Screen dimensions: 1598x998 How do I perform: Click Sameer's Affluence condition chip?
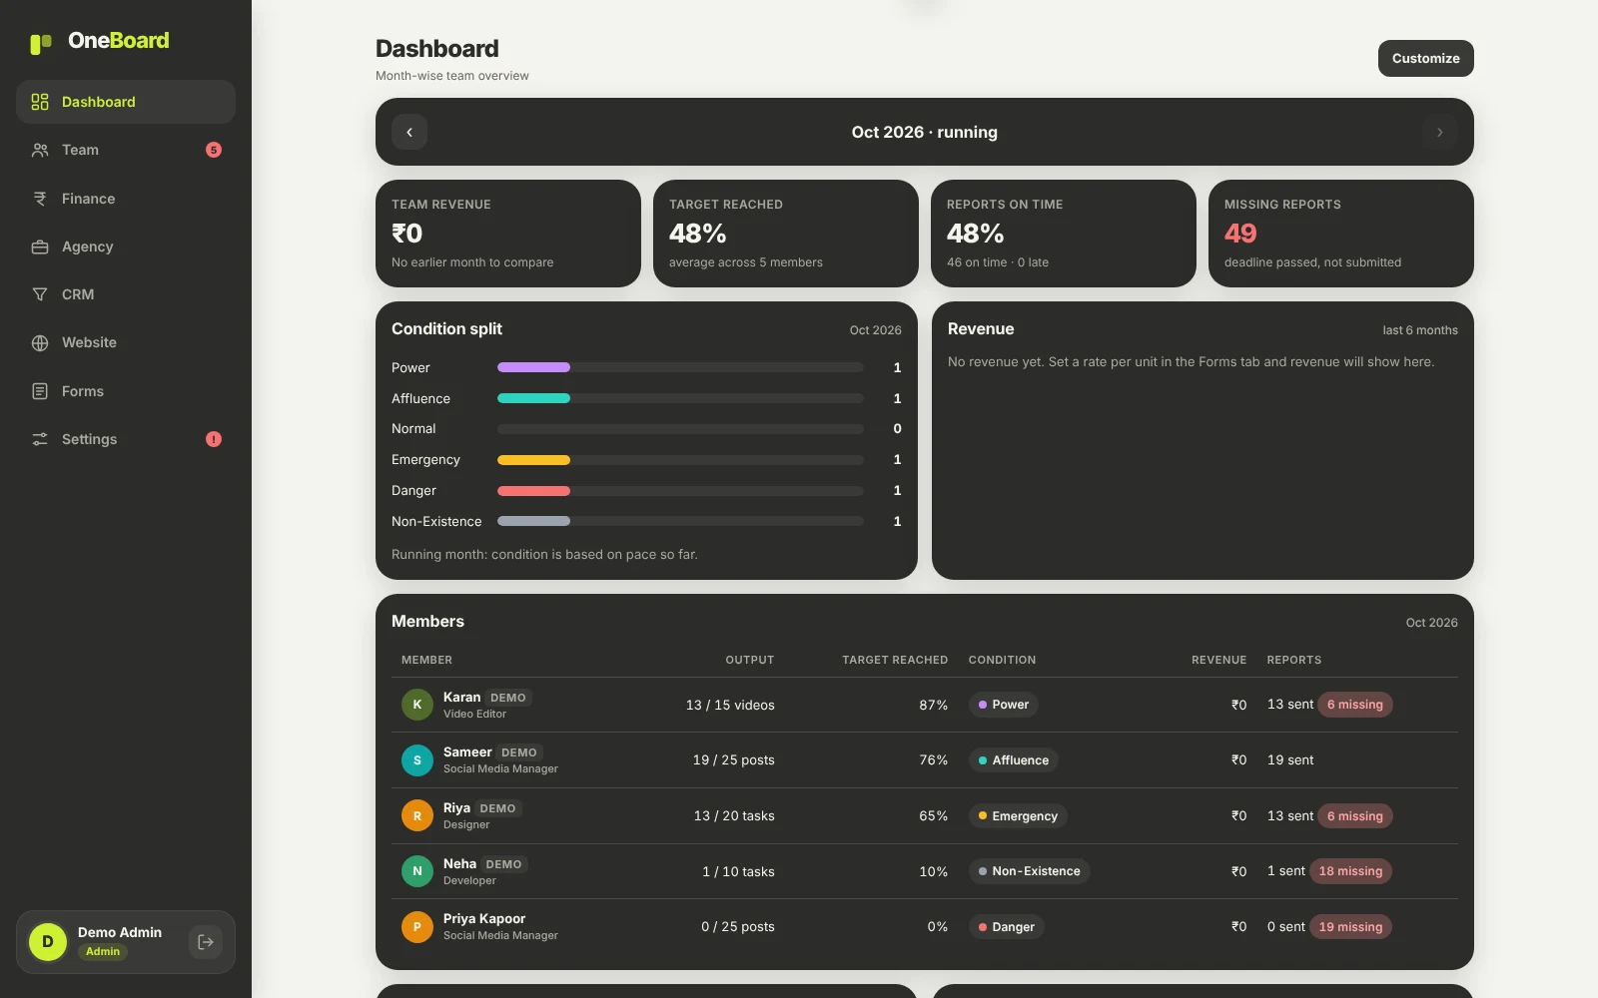[1014, 760]
